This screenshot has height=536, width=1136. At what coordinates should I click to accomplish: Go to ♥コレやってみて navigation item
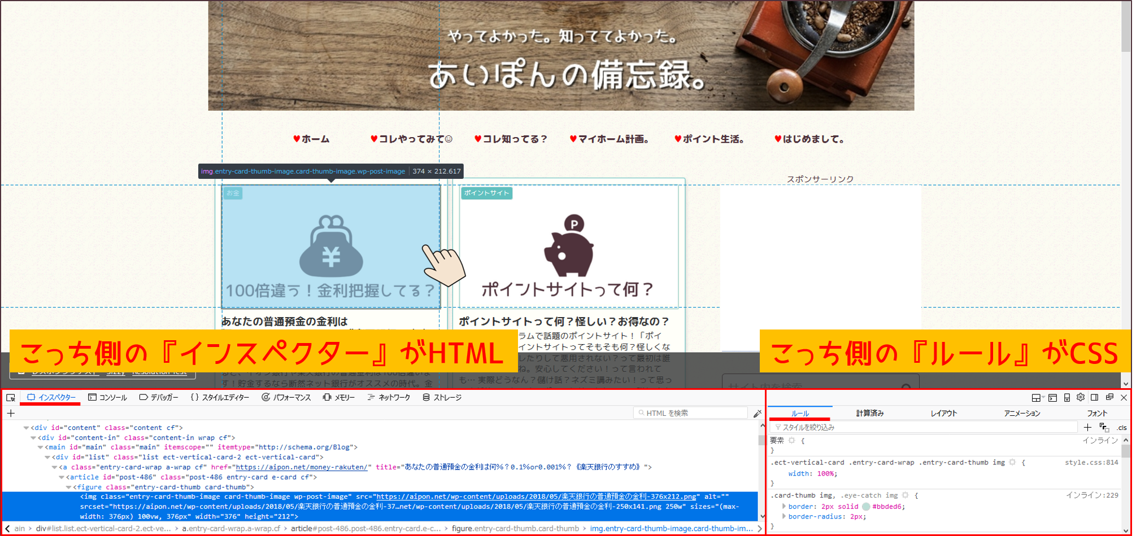(x=411, y=139)
